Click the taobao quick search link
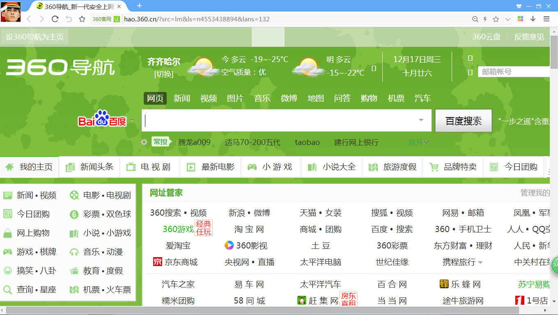 [307, 143]
